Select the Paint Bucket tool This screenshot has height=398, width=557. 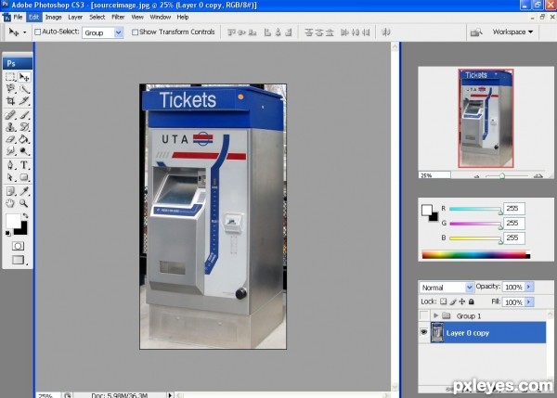pyautogui.click(x=24, y=139)
